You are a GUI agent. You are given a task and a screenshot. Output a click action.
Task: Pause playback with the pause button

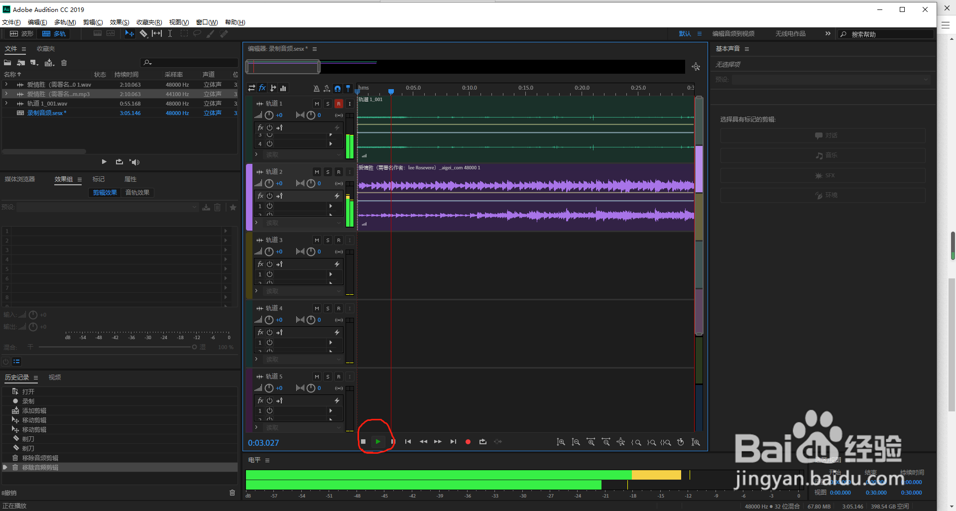(x=393, y=442)
